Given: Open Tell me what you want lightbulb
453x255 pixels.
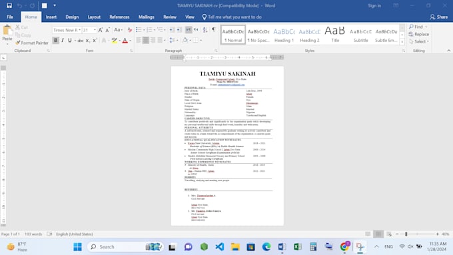Looking at the screenshot, I should click(x=205, y=17).
